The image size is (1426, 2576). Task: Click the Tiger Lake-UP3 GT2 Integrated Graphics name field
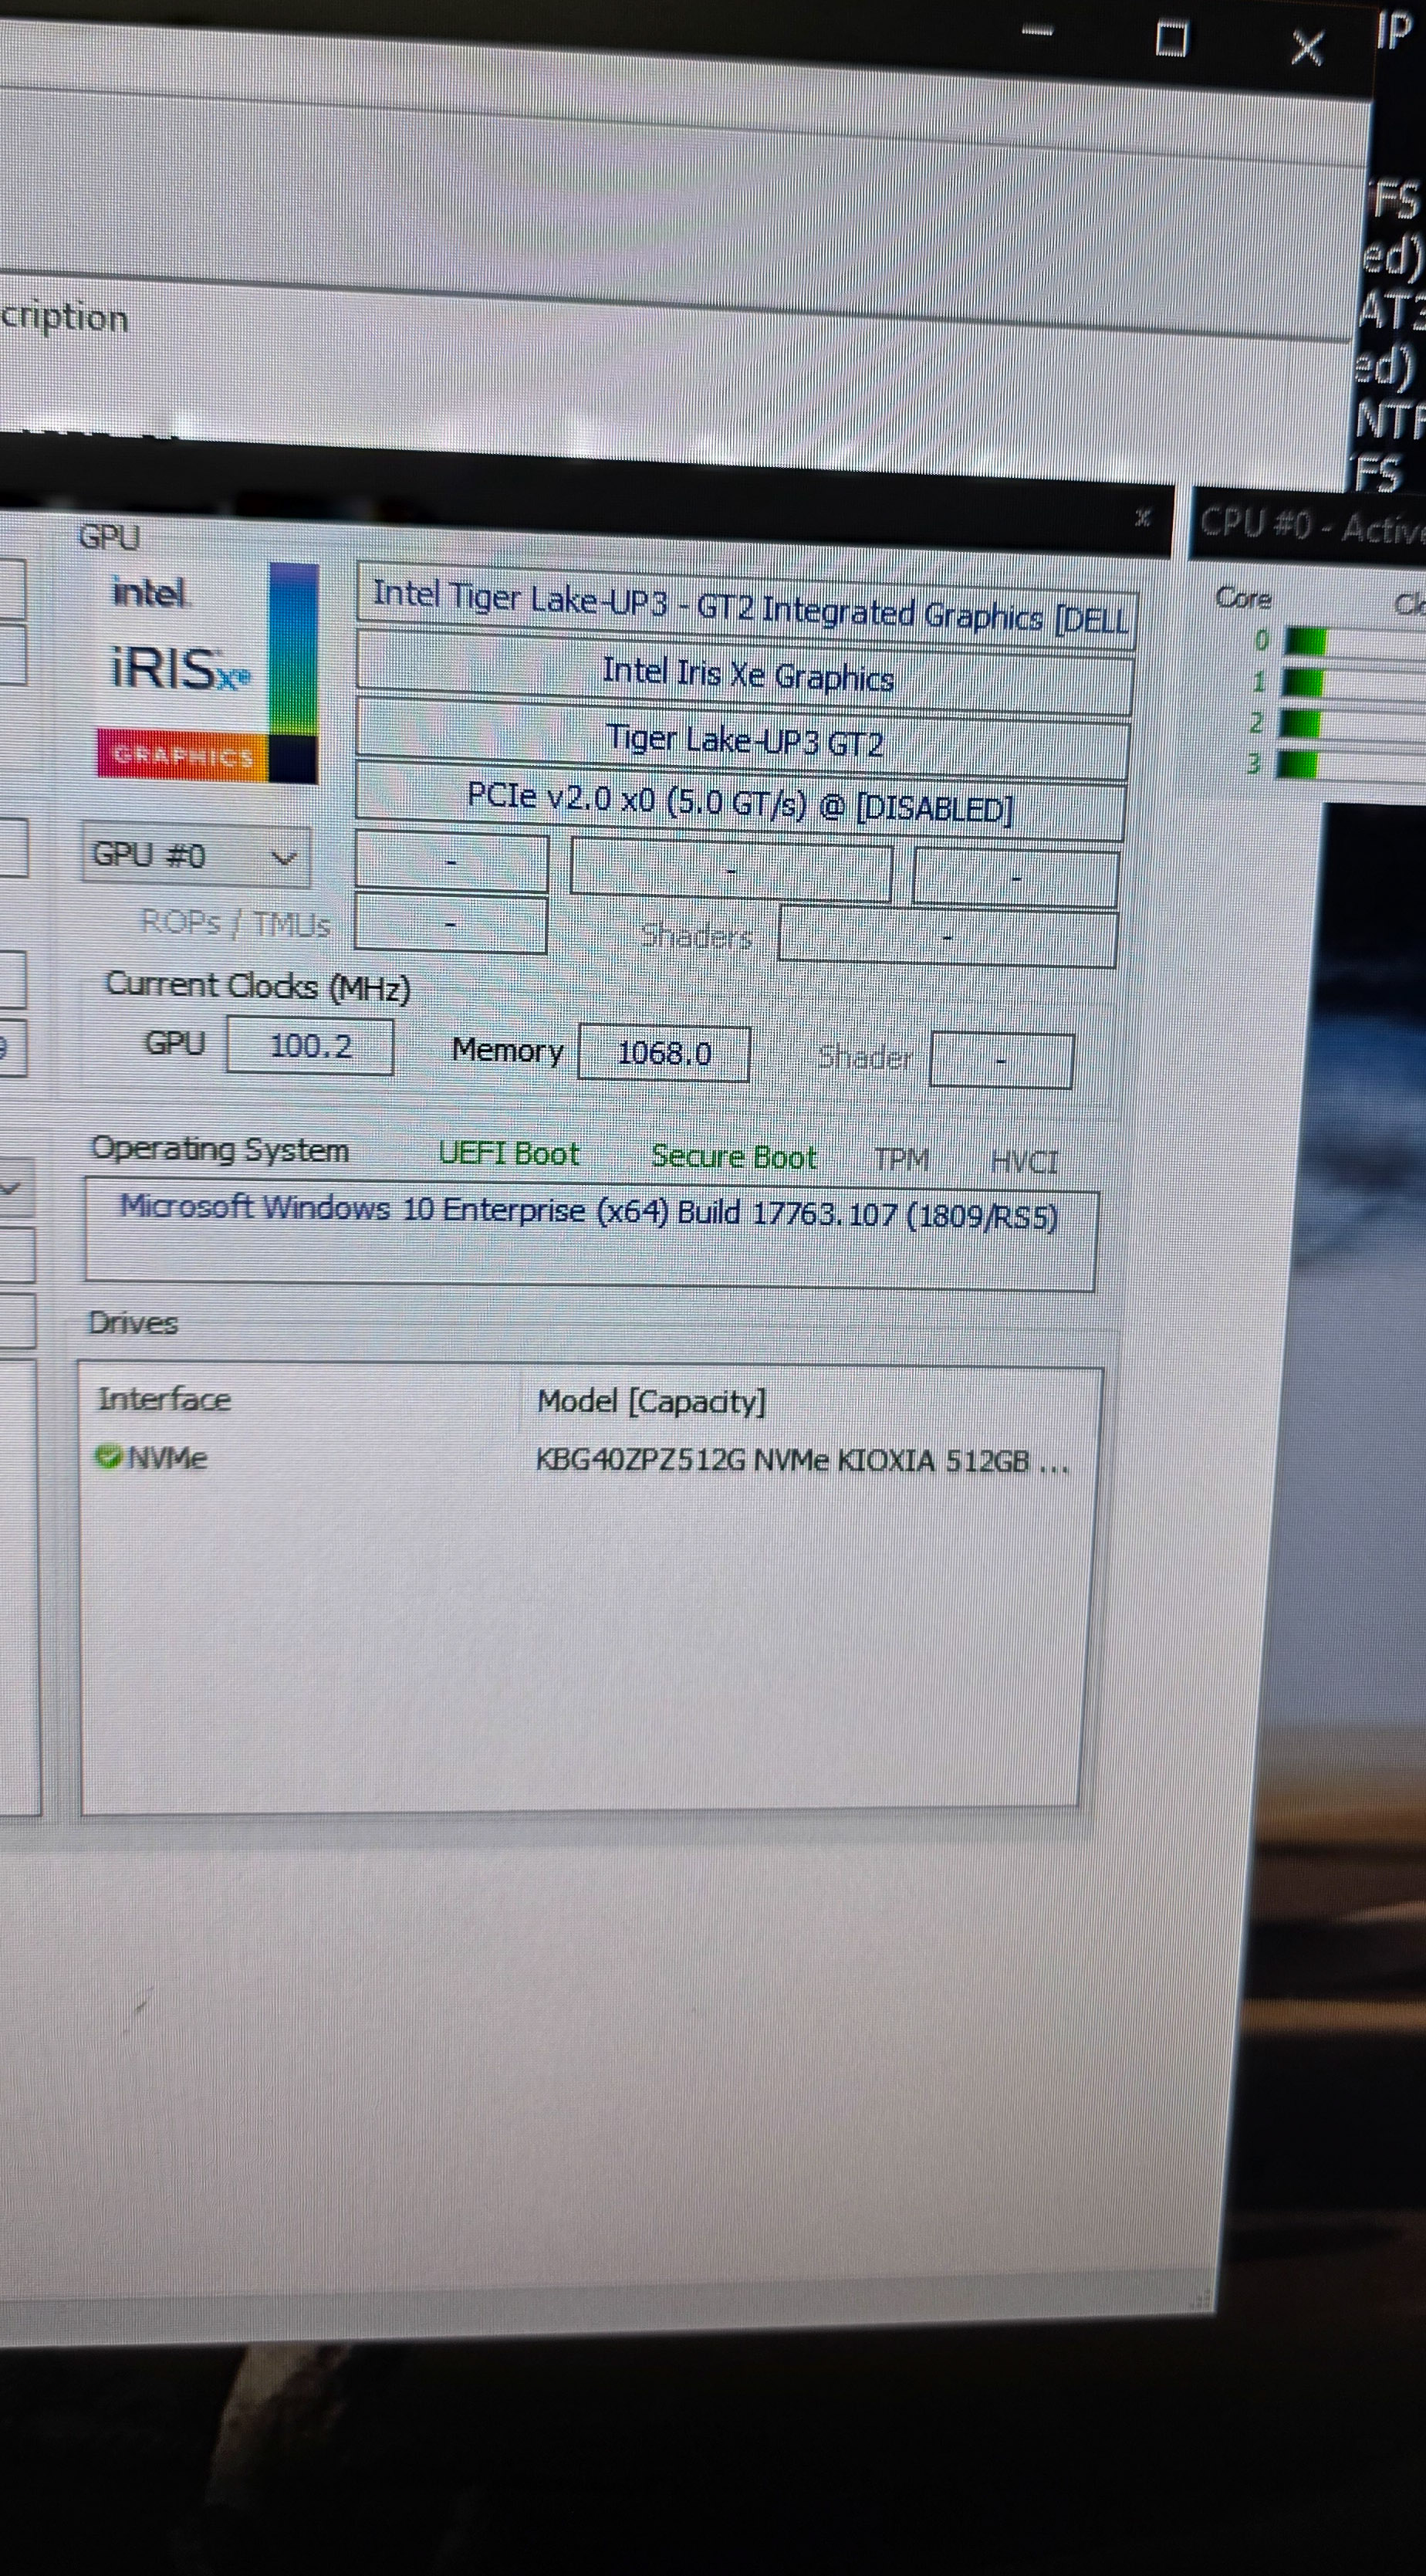pos(748,605)
